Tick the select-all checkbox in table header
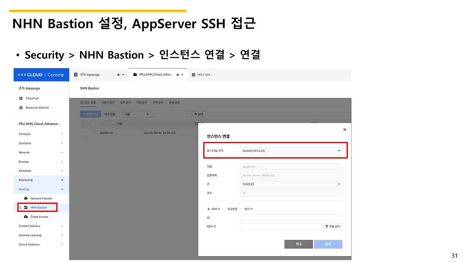This screenshot has width=468, height=263. tap(94, 124)
